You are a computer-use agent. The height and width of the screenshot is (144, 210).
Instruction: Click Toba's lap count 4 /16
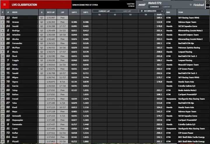click(x=62, y=103)
